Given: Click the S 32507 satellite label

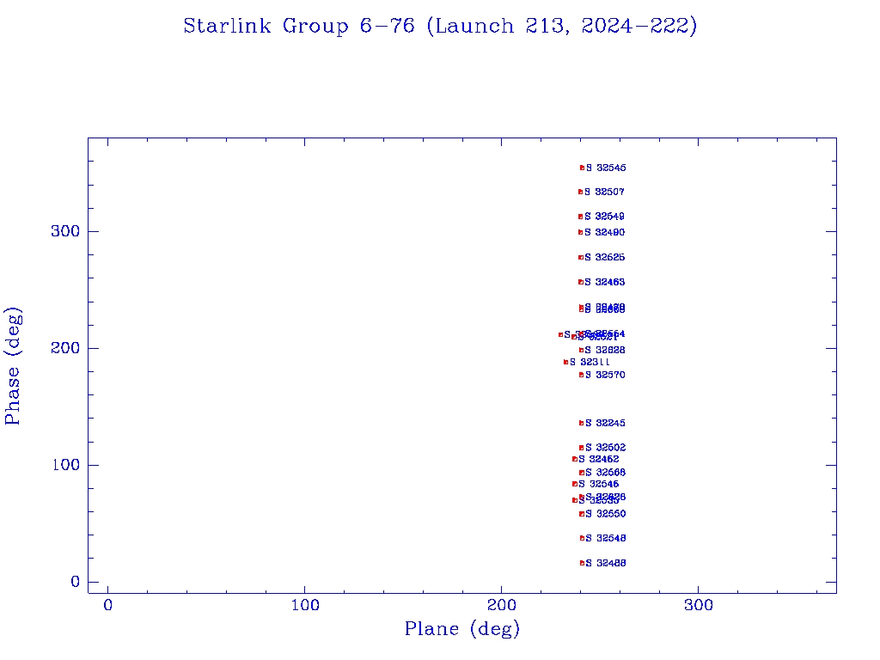Looking at the screenshot, I should point(604,192).
